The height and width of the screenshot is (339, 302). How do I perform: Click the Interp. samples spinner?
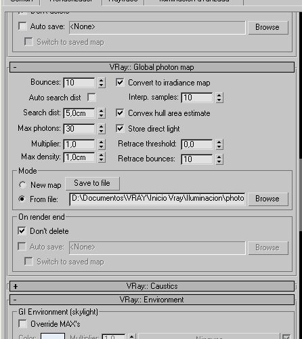pos(219,98)
